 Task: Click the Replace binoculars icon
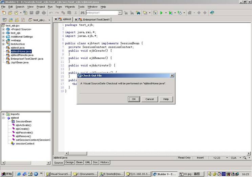coord(132,13)
